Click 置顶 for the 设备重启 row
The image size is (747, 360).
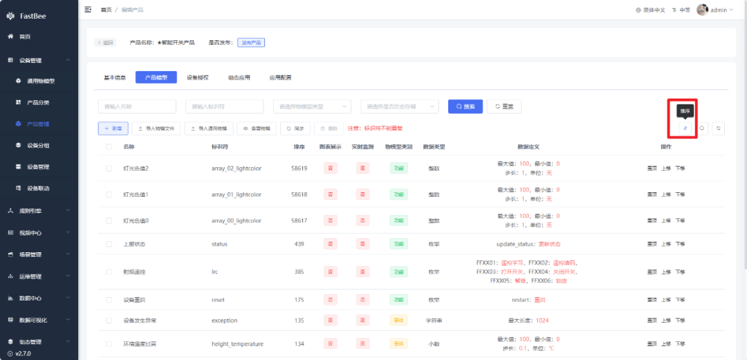(x=652, y=300)
